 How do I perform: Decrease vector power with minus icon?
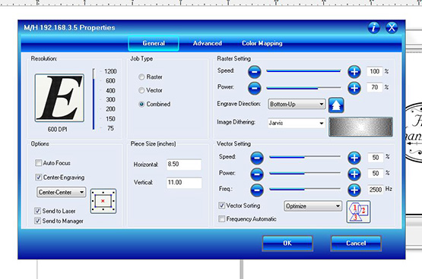point(257,174)
